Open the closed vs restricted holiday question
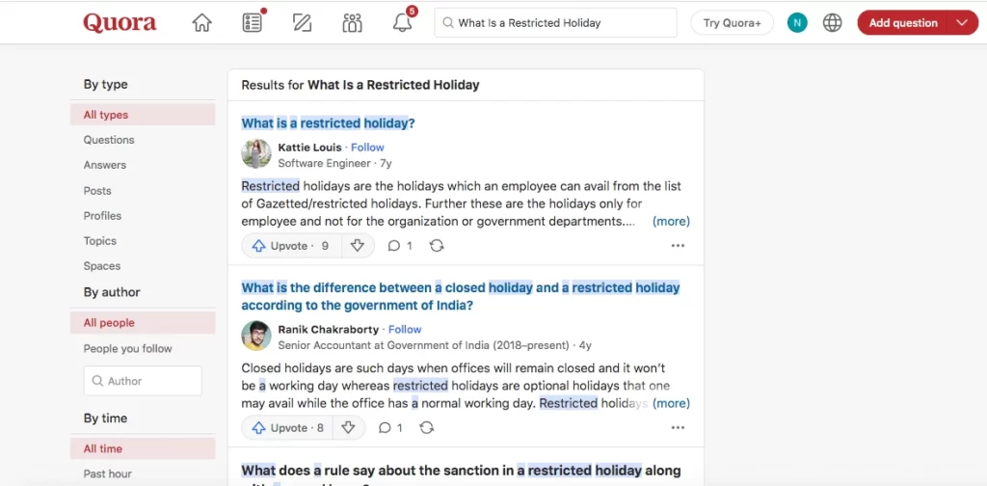The height and width of the screenshot is (486, 987). click(x=461, y=296)
